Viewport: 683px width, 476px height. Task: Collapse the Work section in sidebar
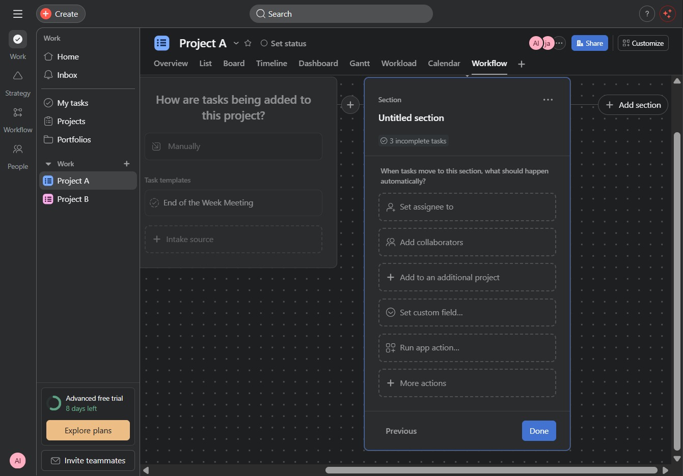48,164
